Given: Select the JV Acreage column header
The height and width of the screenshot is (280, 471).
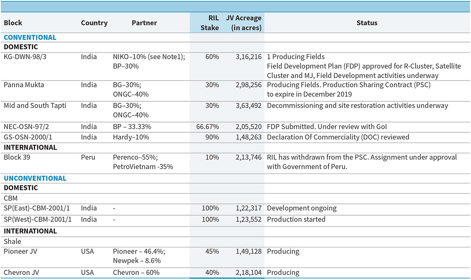Looking at the screenshot, I should coord(244,23).
